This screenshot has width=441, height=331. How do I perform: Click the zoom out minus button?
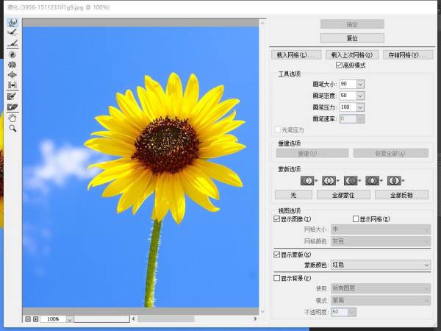click(x=28, y=319)
